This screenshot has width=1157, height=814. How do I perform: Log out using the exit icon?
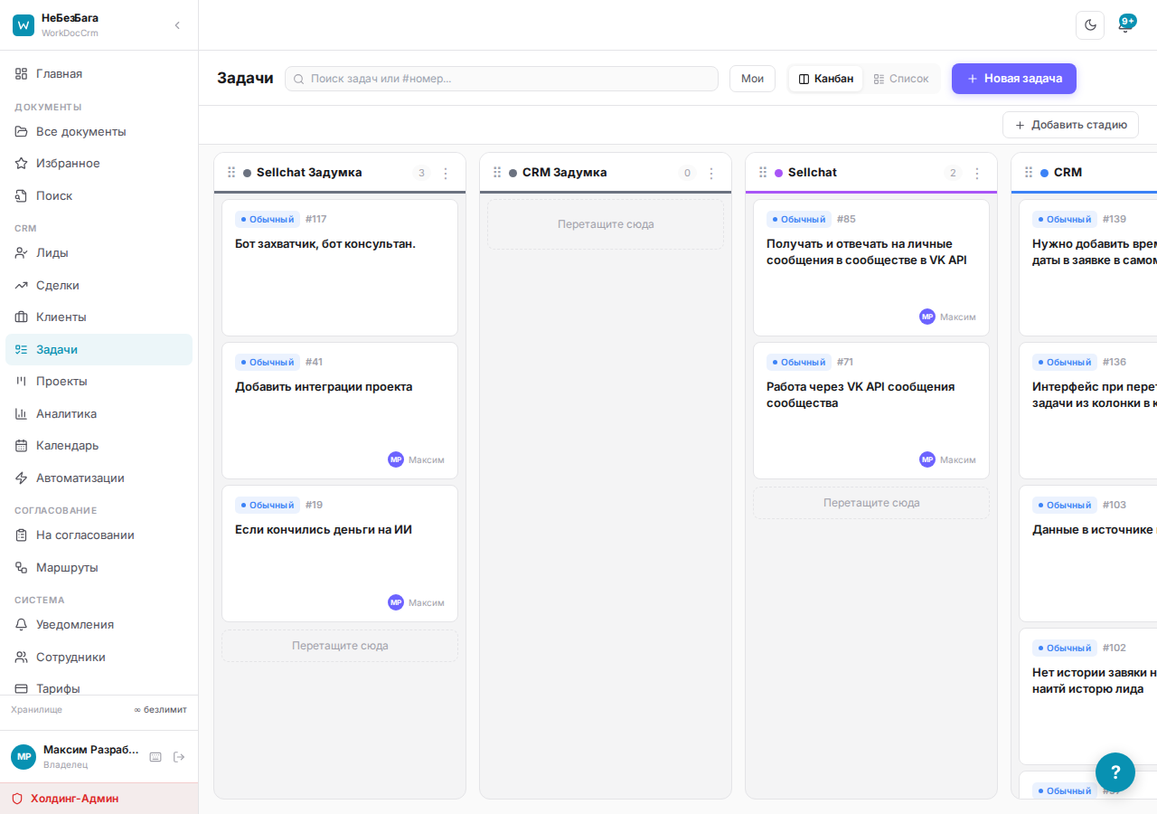[x=179, y=757]
